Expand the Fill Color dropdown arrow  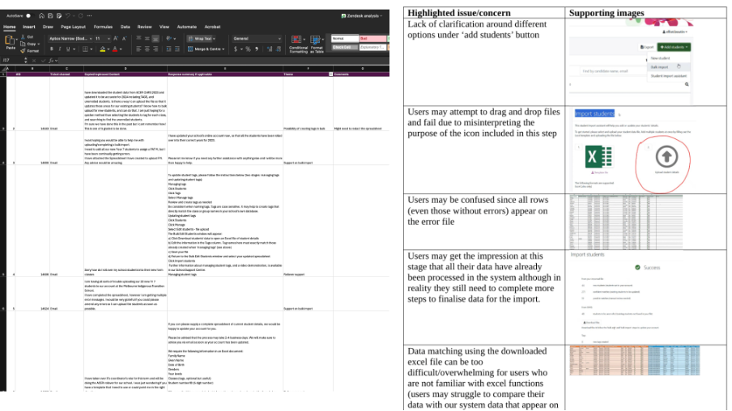pyautogui.click(x=109, y=49)
